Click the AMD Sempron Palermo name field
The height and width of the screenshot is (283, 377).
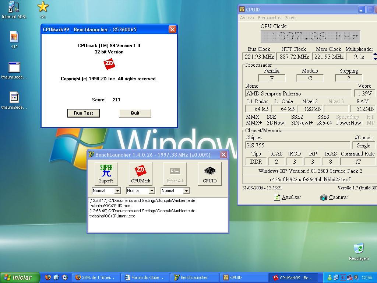[298, 93]
